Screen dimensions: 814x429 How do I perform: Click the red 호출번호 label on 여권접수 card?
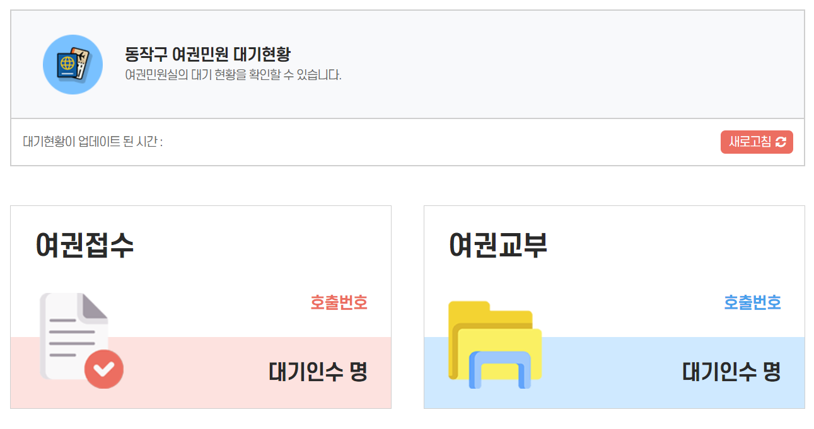338,303
